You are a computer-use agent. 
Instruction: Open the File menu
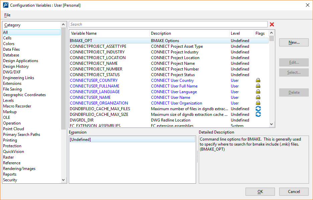[x=7, y=15]
